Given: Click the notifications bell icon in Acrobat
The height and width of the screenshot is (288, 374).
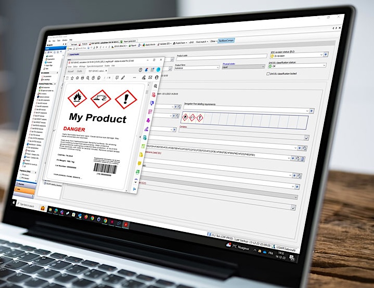Looking at the screenshot, I should tap(146, 70).
